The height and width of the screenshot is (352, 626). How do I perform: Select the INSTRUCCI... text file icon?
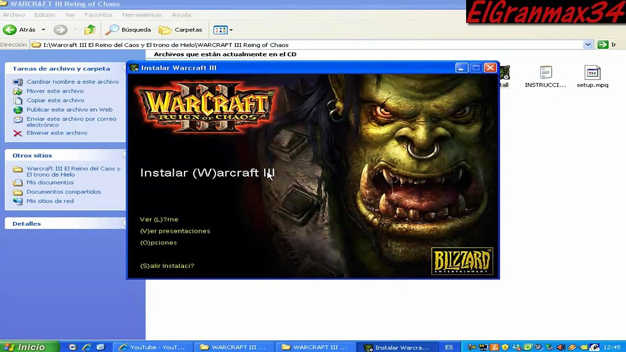545,77
